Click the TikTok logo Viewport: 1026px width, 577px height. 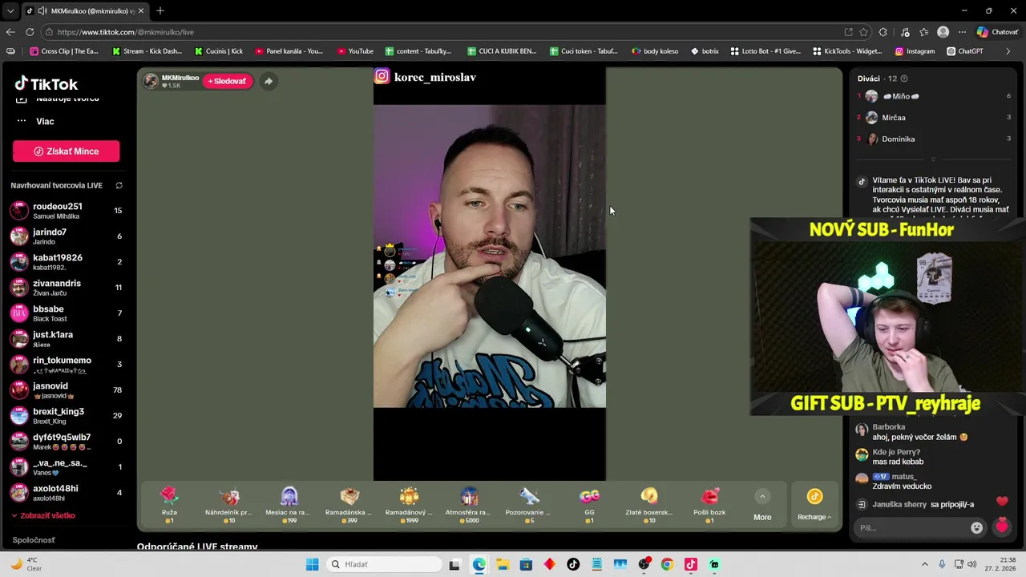[x=46, y=83]
